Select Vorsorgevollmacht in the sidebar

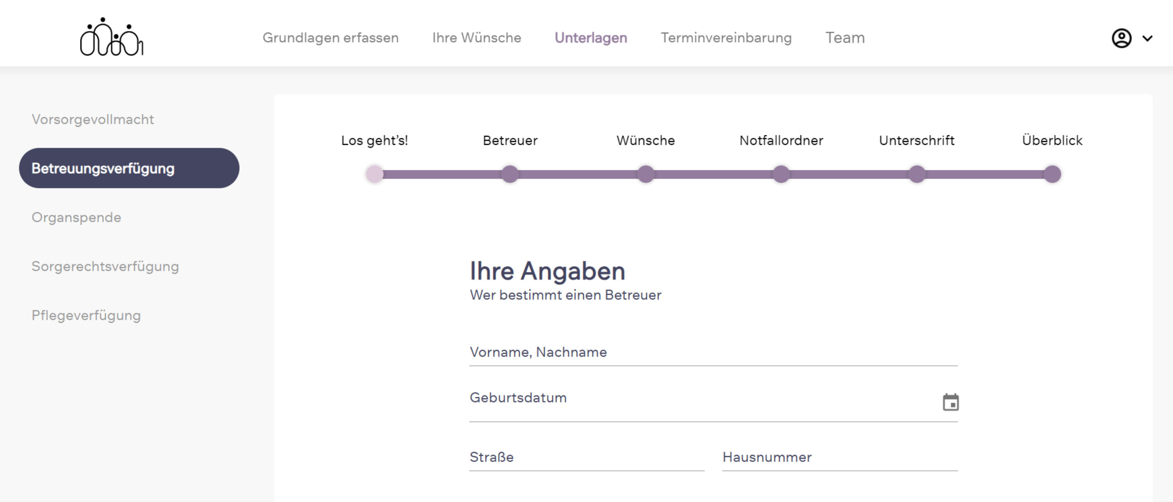point(93,119)
